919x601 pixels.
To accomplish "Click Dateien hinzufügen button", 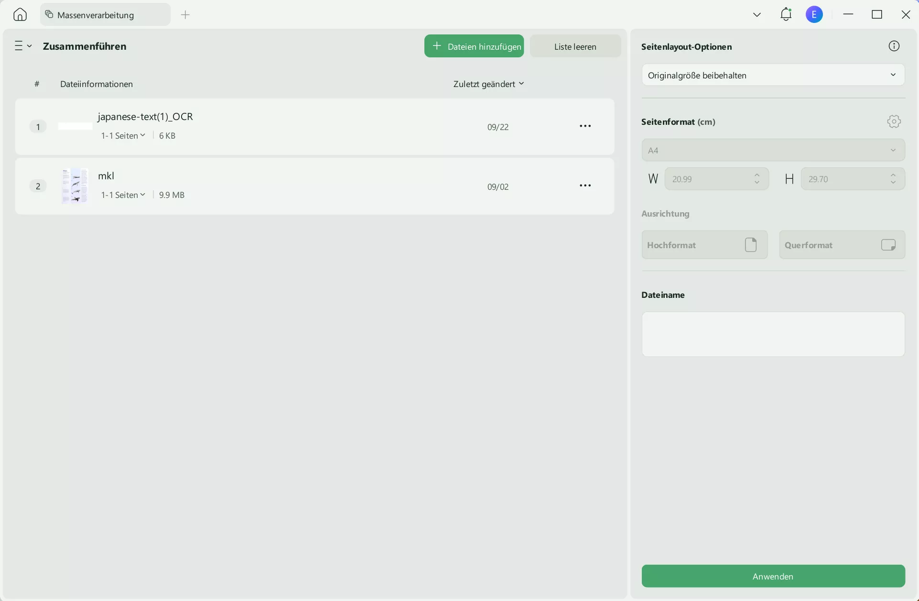I will pyautogui.click(x=474, y=46).
